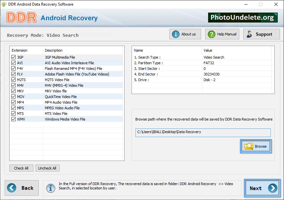Select the '3GP Multimedia File' description
284x200 pixels.
click(x=60, y=57)
